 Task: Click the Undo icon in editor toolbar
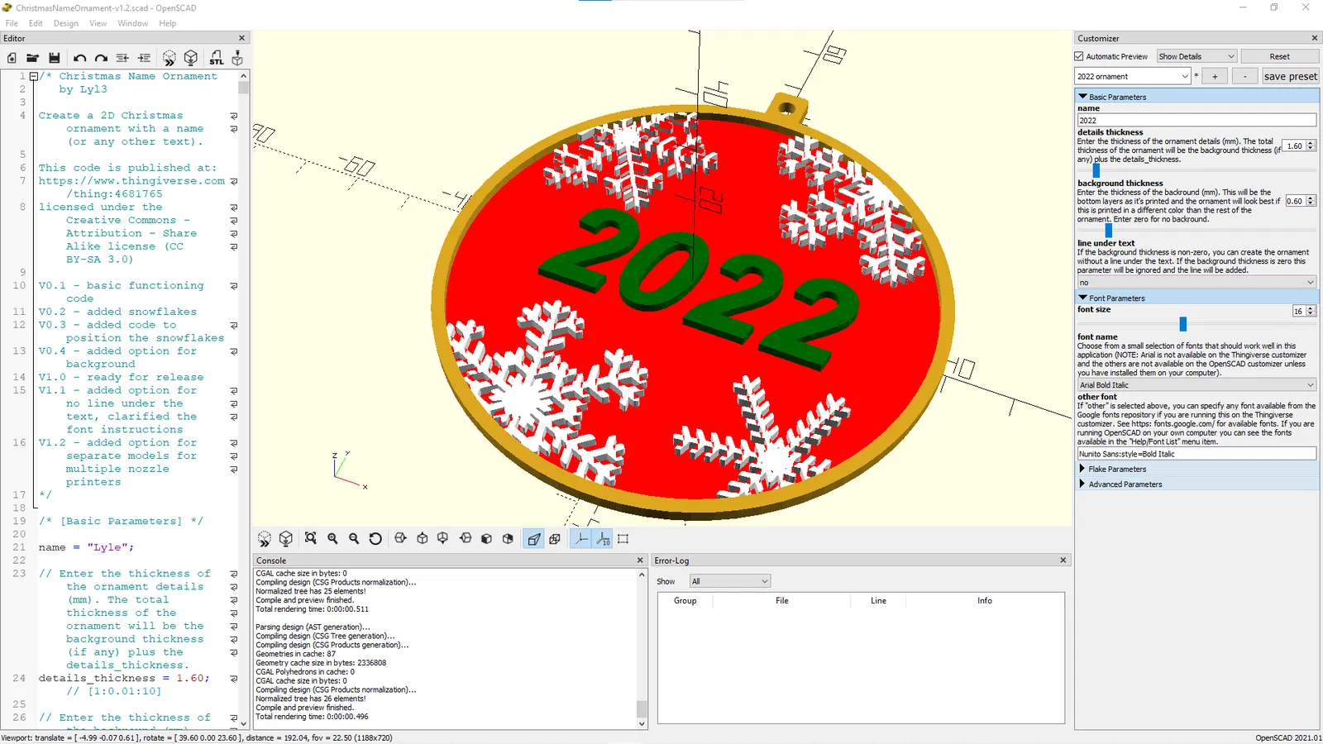tap(79, 58)
